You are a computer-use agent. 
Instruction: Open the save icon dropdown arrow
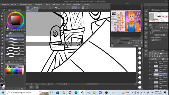(40, 8)
